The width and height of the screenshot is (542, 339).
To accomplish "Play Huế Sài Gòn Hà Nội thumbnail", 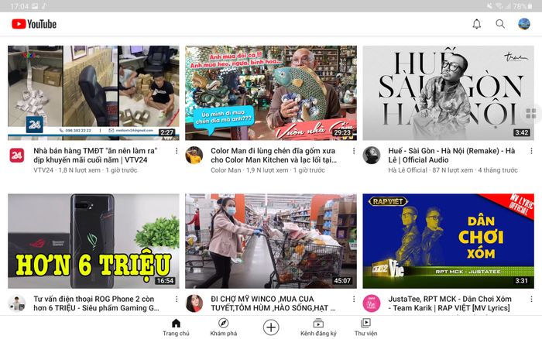I will (x=448, y=93).
